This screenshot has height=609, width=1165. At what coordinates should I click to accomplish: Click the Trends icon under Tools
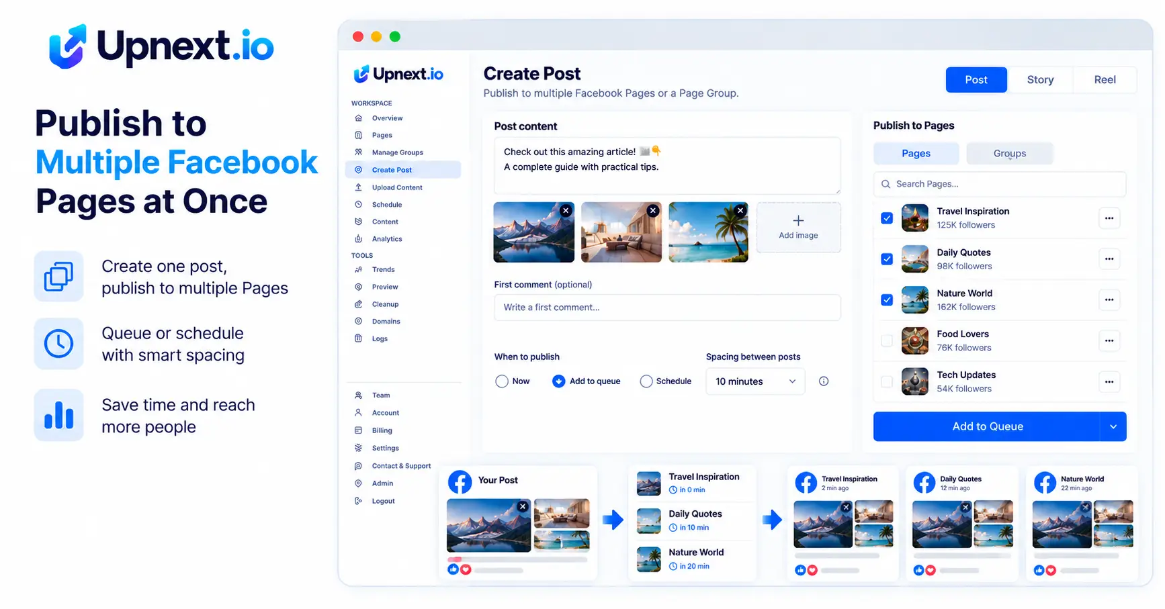[358, 270]
